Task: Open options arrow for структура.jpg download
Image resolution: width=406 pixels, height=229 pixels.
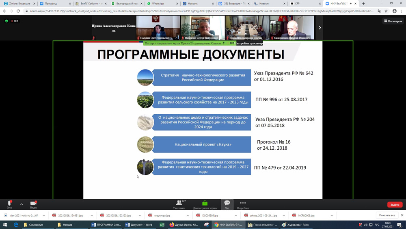Action: tap(188, 216)
